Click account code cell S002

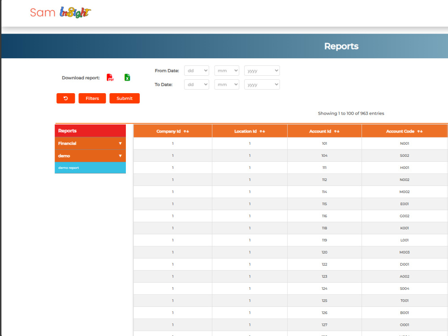click(405, 155)
